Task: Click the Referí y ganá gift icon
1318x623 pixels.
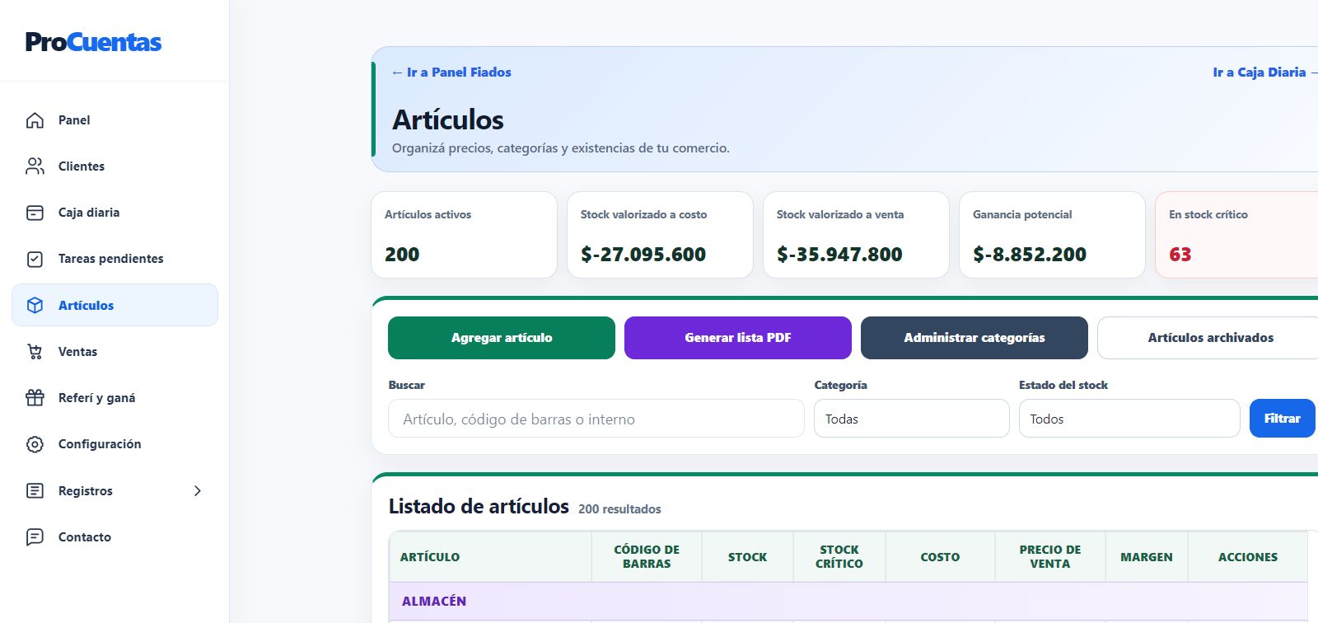Action: [x=35, y=398]
